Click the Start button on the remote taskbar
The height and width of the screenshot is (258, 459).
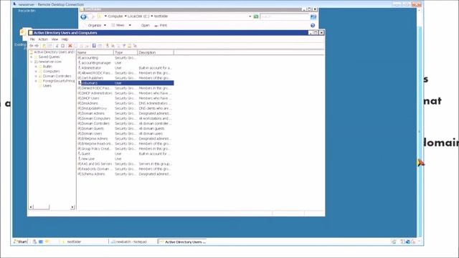pyautogui.click(x=20, y=242)
